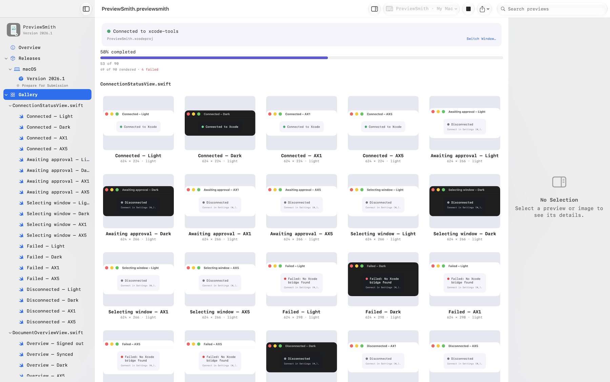610x382 pixels.
Task: Toggle the inspector panel button in toolbar
Action: [x=374, y=9]
